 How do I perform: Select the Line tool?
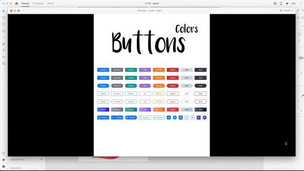[x=4, y=37]
